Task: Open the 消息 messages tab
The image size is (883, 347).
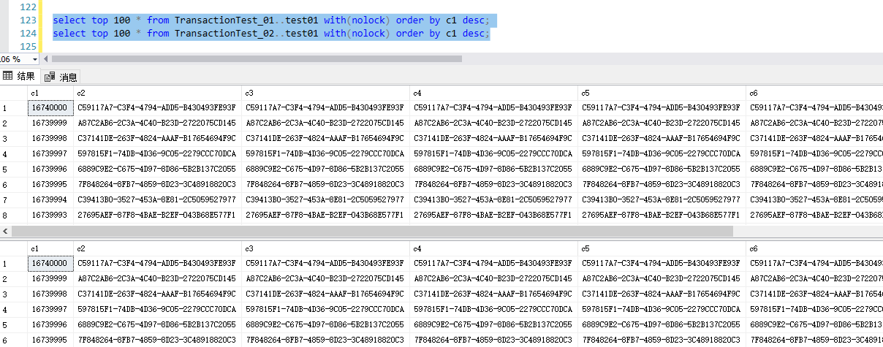Action: point(61,77)
